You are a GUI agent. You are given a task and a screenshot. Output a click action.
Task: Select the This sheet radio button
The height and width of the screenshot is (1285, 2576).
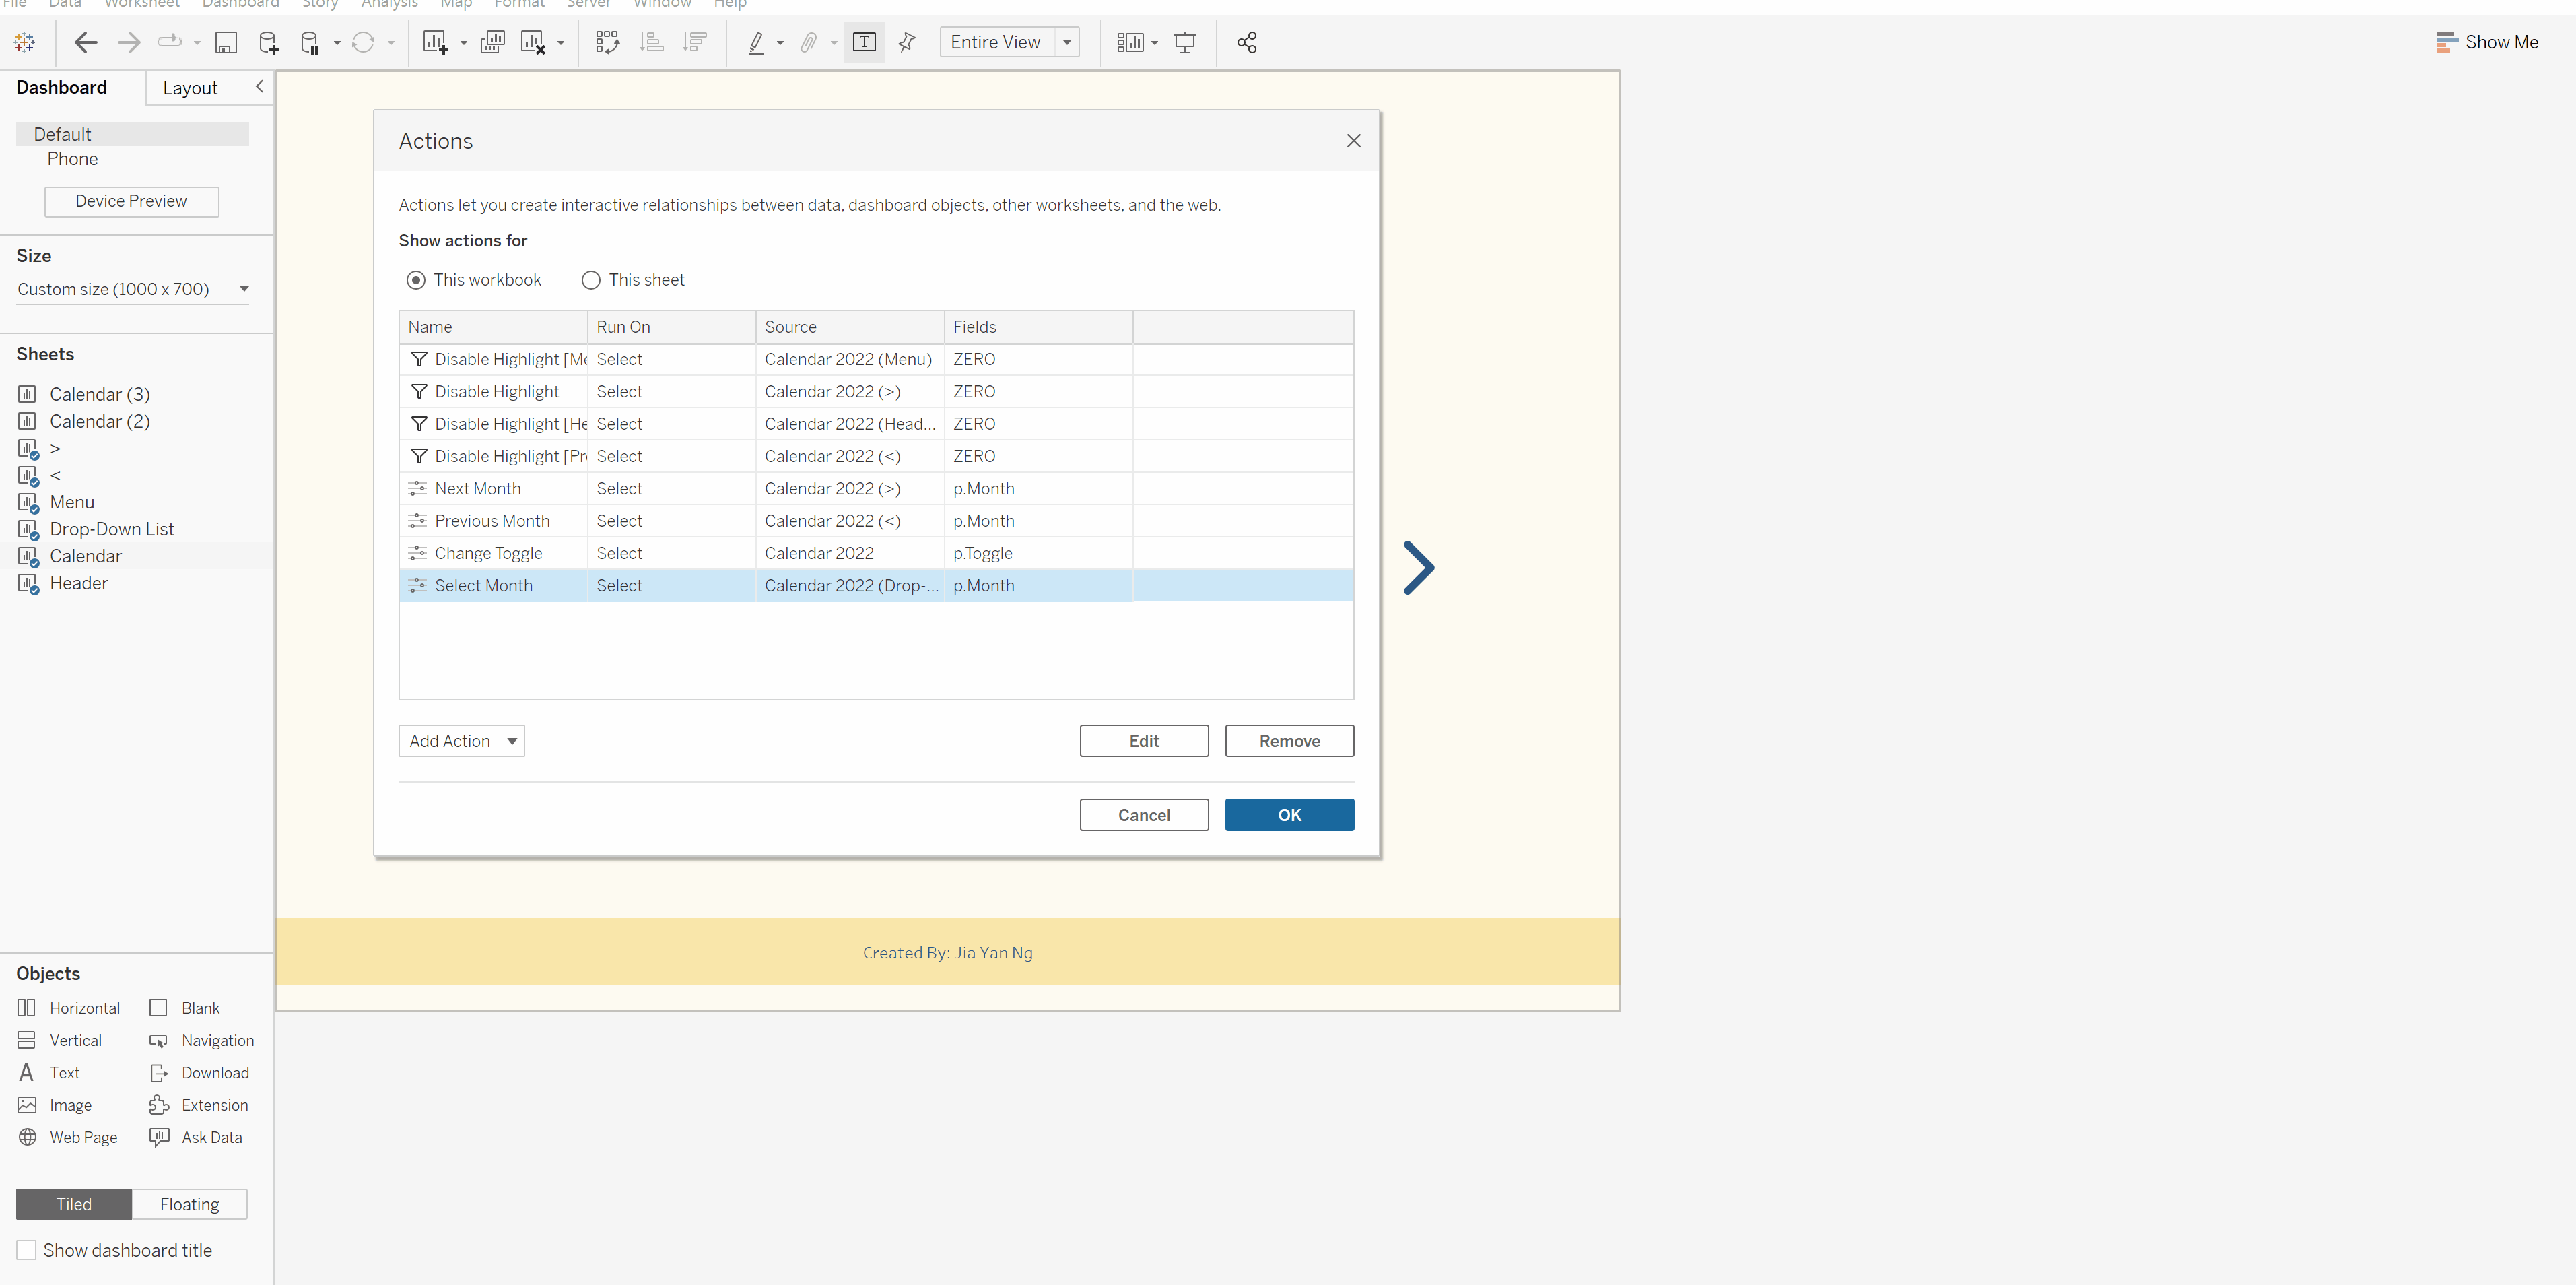591,280
